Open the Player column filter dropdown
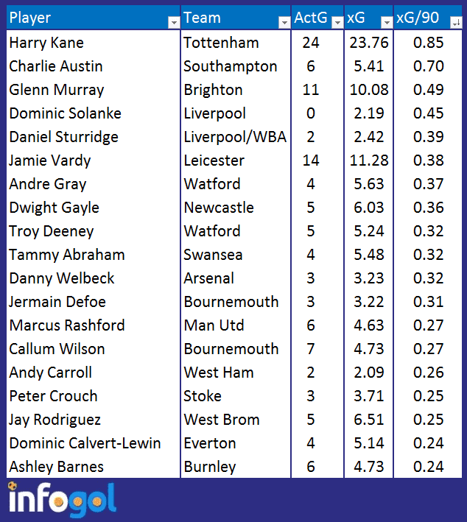The image size is (467, 522). [174, 22]
